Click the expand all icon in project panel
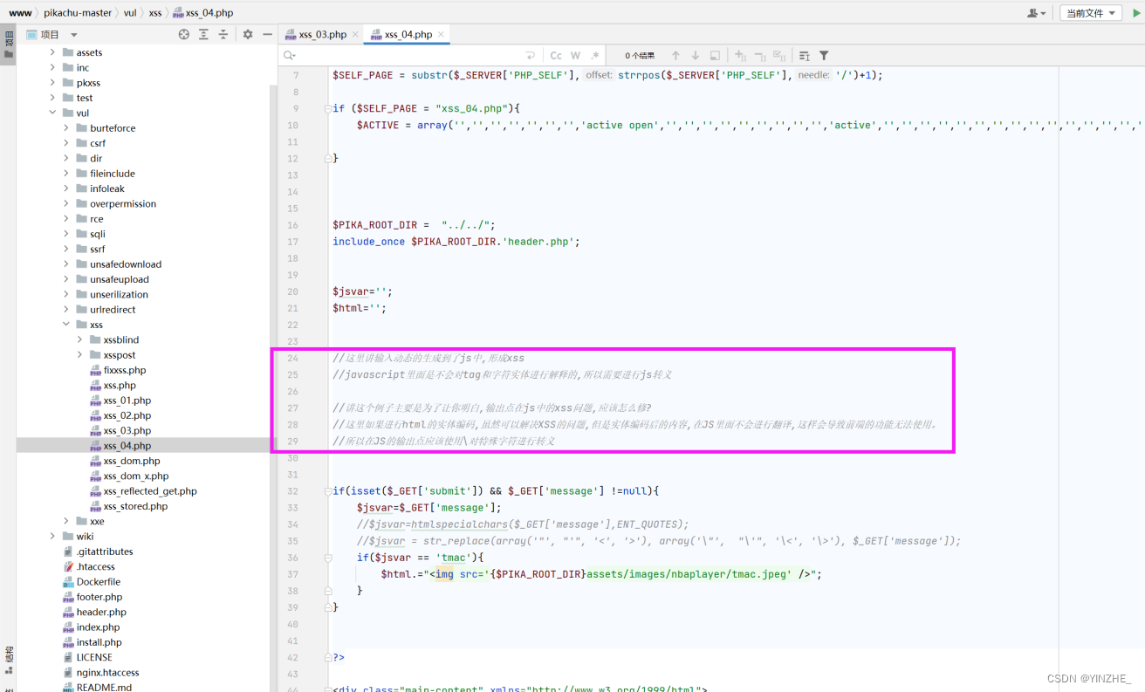 pos(203,34)
